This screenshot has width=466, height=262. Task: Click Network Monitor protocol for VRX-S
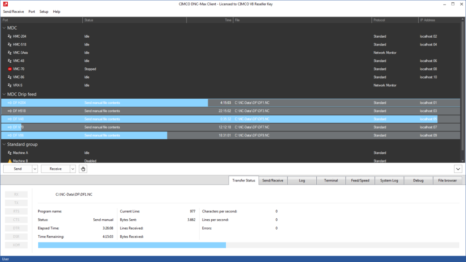[x=385, y=85]
